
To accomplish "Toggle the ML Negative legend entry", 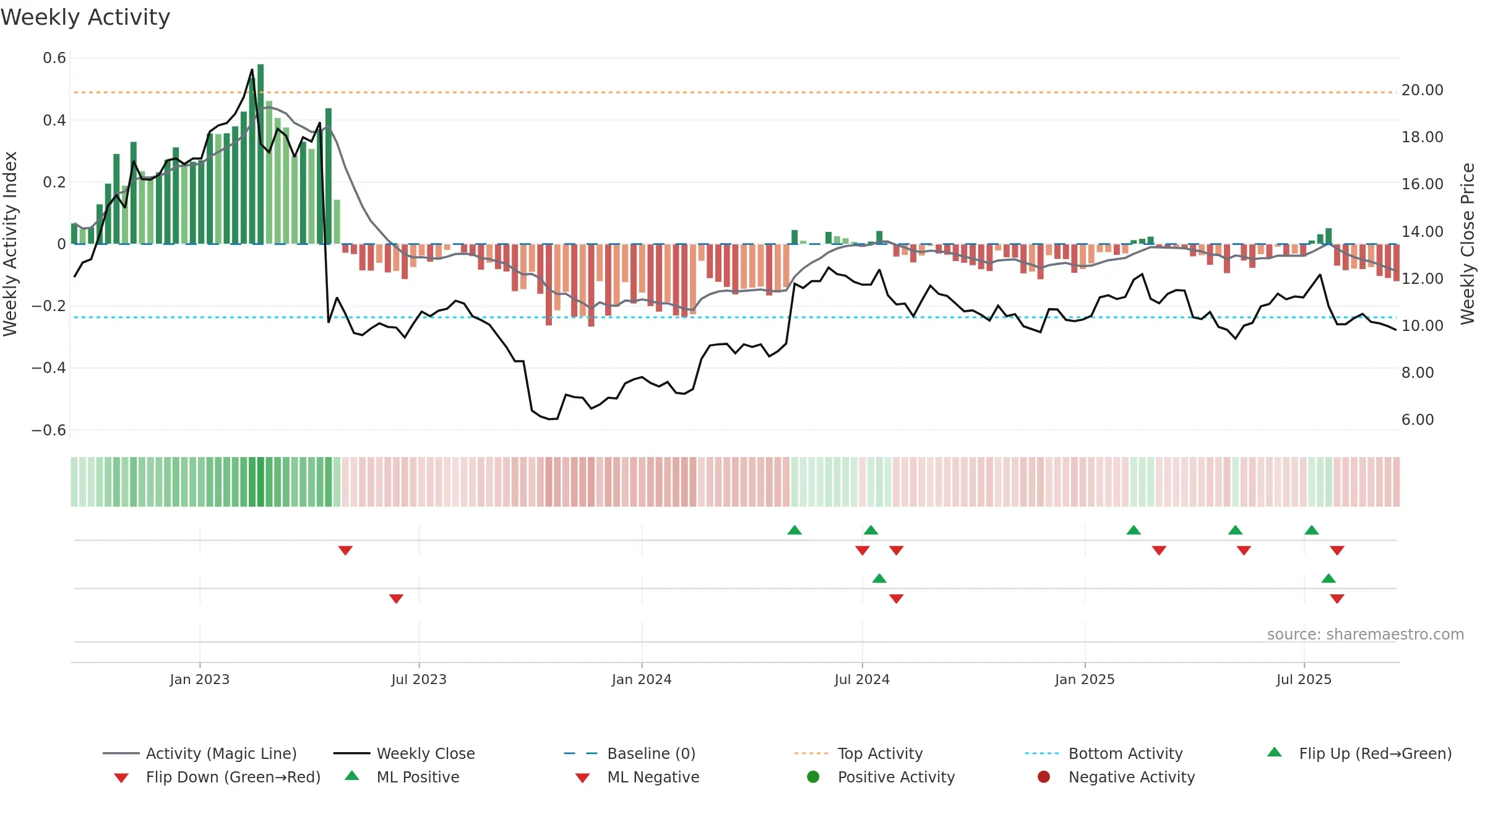I will (637, 777).
